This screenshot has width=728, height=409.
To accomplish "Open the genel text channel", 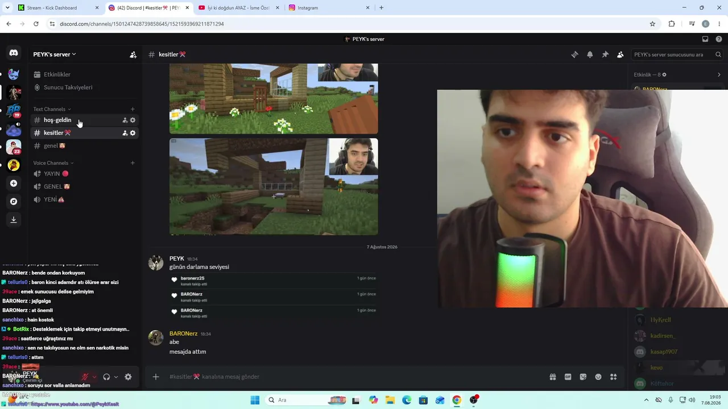I will click(x=55, y=146).
